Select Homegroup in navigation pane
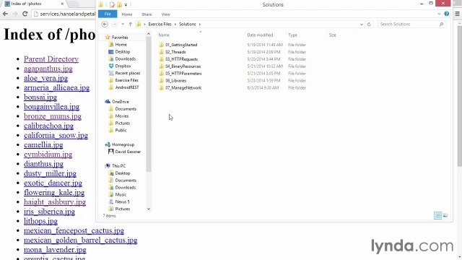Image resolution: width=462 pixels, height=260 pixels. click(123, 144)
